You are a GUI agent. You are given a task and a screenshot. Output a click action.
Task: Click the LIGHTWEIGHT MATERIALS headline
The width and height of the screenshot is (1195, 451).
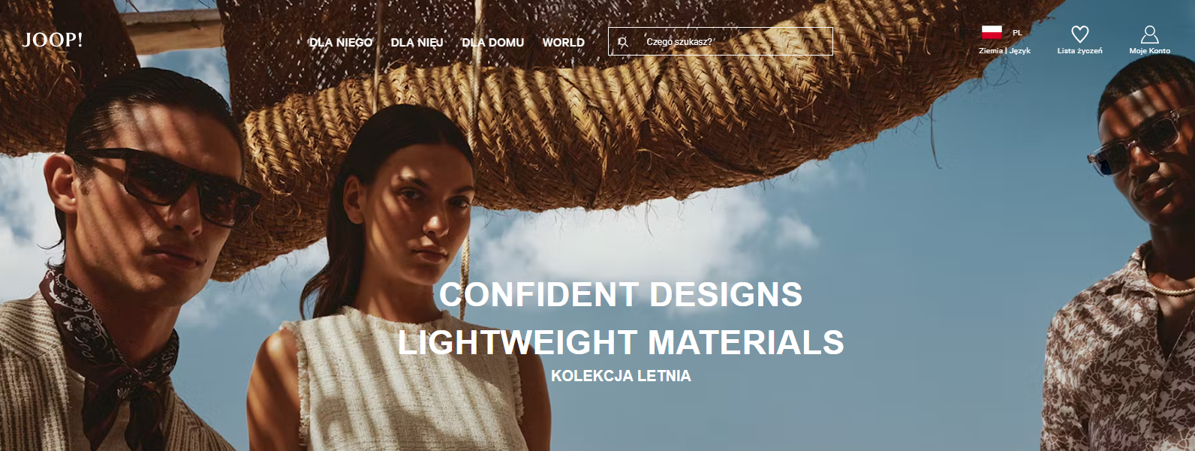point(621,342)
